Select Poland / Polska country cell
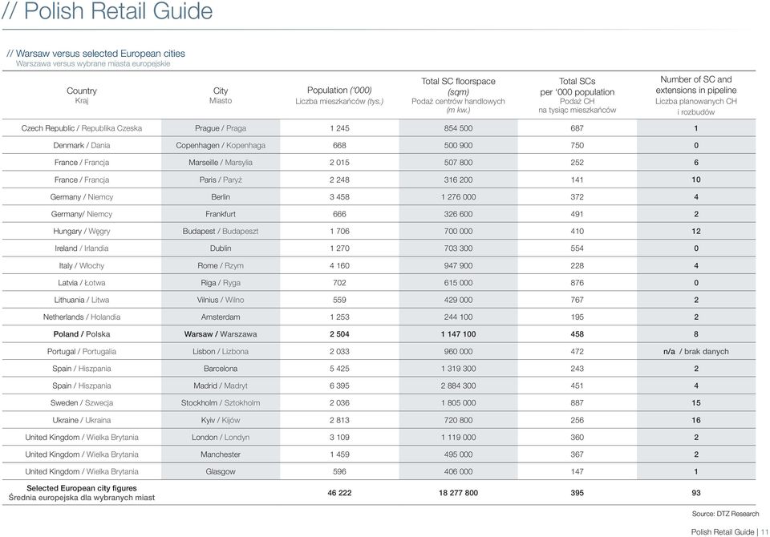 pyautogui.click(x=82, y=334)
